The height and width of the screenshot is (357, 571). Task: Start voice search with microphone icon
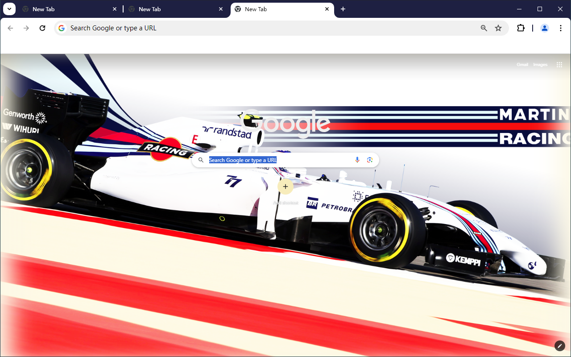click(357, 160)
